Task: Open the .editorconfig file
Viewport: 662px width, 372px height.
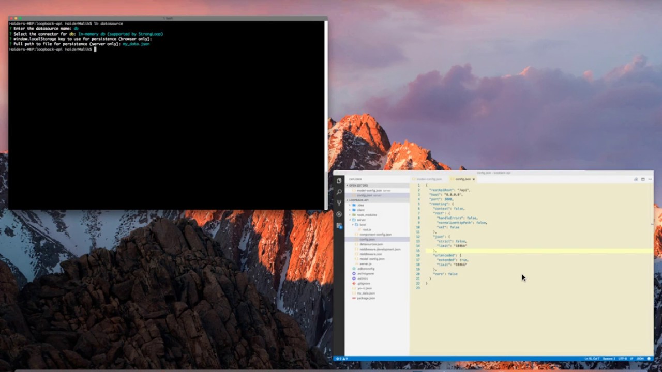Action: click(x=366, y=269)
